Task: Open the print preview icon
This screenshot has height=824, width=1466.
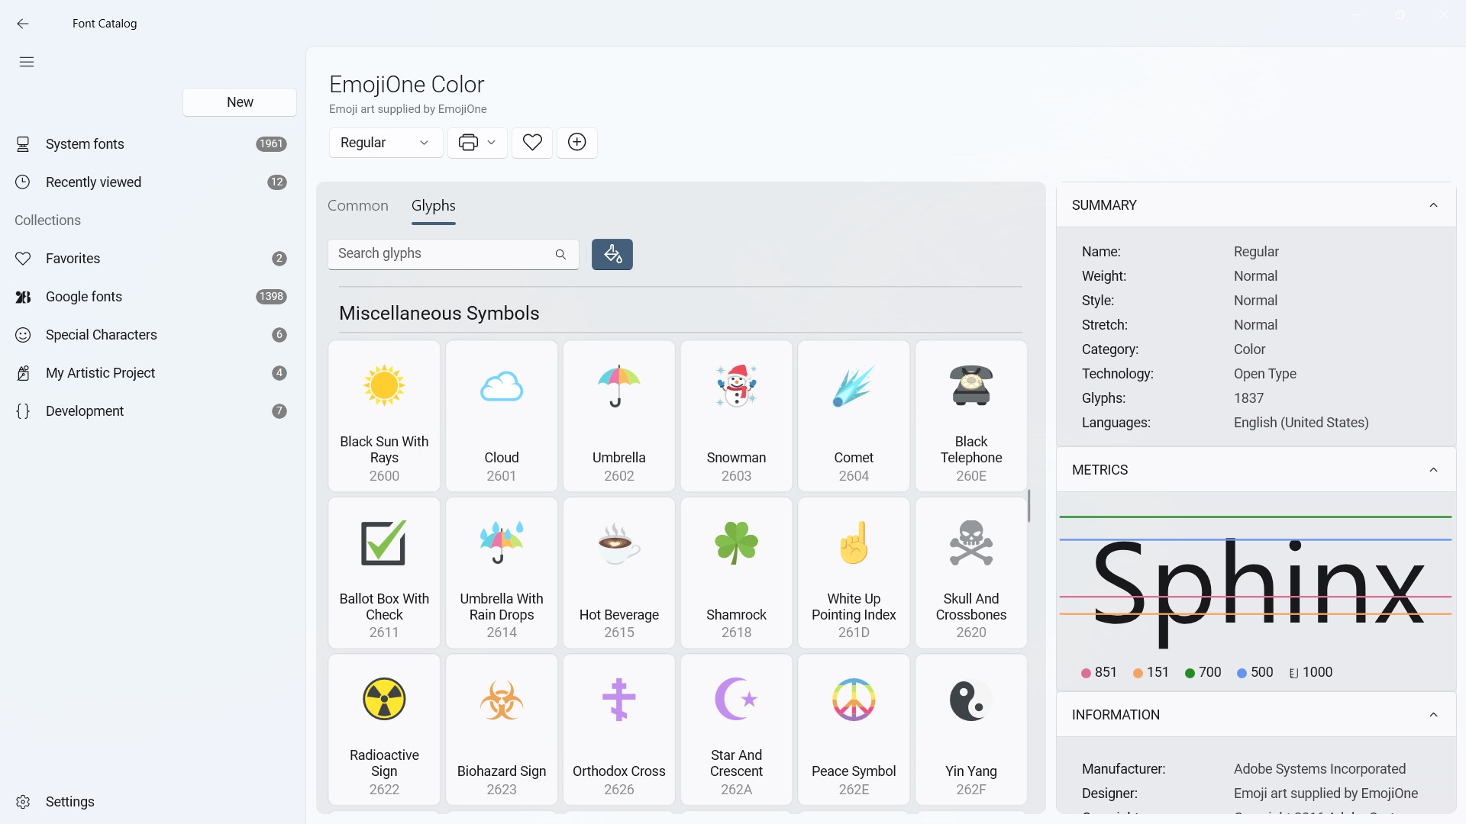Action: click(469, 143)
